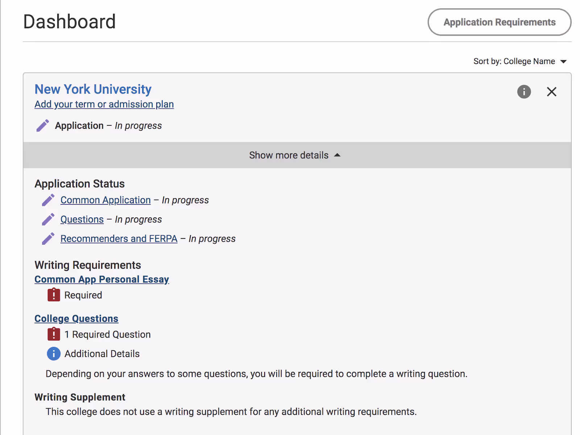The height and width of the screenshot is (435, 580).
Task: Click the dropdown arrow next to College Name
Action: click(x=563, y=62)
